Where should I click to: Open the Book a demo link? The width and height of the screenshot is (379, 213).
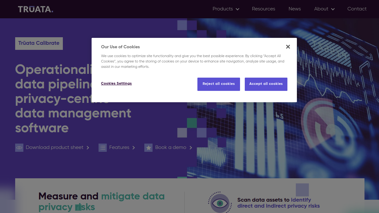pos(171,147)
